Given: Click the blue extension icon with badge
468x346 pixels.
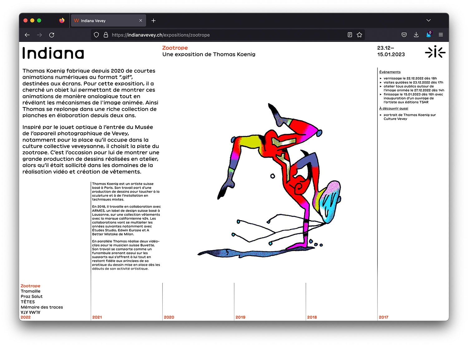Looking at the screenshot, I should (x=429, y=35).
